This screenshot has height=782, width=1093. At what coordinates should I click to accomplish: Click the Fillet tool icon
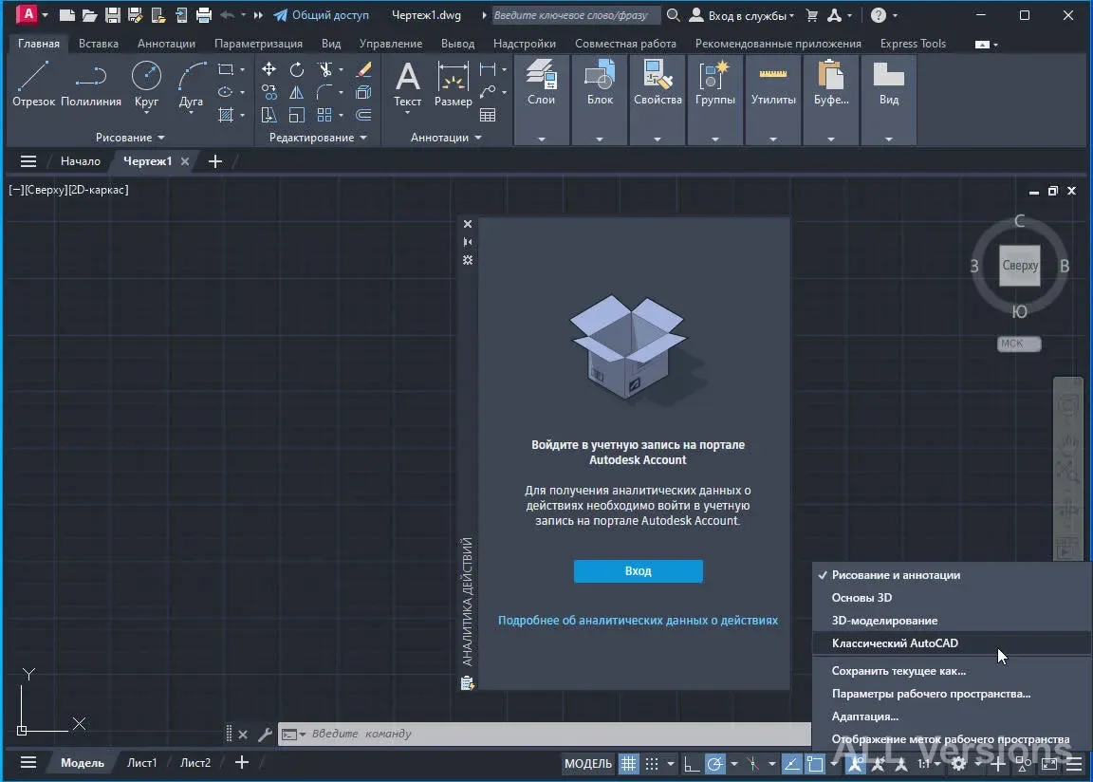[324, 92]
